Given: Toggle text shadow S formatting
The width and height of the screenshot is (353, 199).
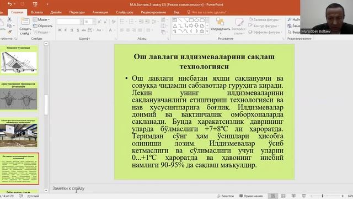Looking at the screenshot, I should coord(78,30).
